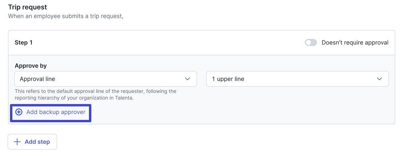Select the Step 1 header title
Image resolution: width=402 pixels, height=156 pixels.
[x=24, y=42]
